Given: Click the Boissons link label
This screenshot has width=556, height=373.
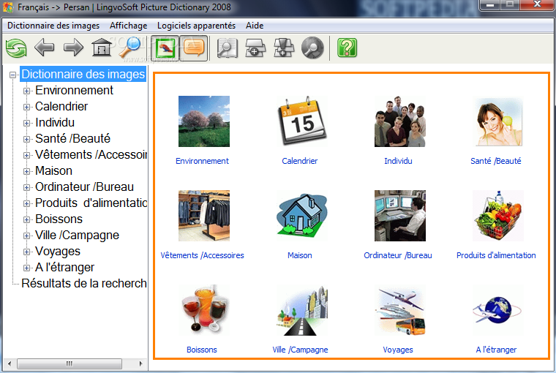Looking at the screenshot, I should pyautogui.click(x=202, y=350).
